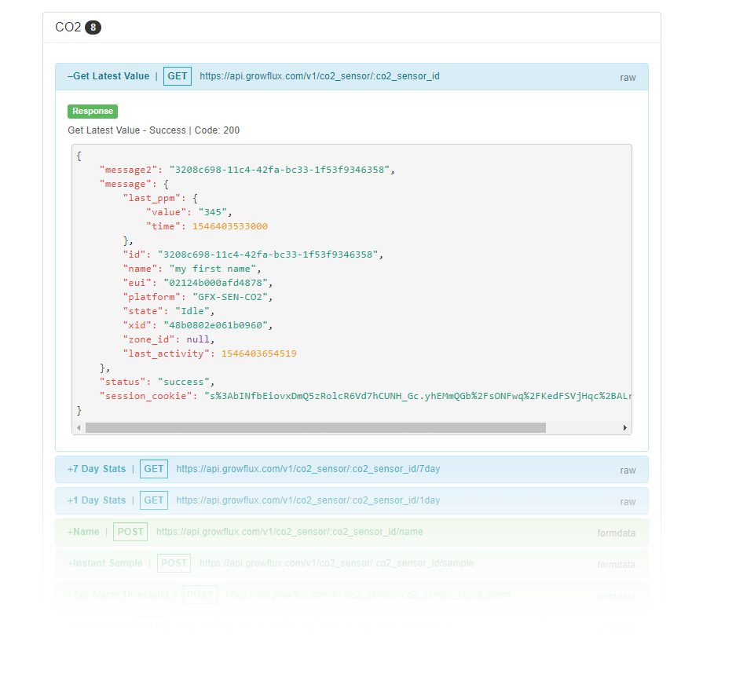Screen dimensions: 747x674
Task: Click formdata label on Name endpoint
Action: coord(616,533)
